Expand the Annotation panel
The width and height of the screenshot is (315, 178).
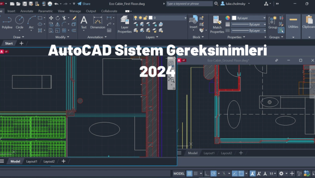[x=97, y=37]
